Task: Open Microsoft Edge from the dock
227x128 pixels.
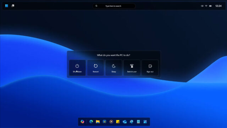Action: [x=91, y=122]
